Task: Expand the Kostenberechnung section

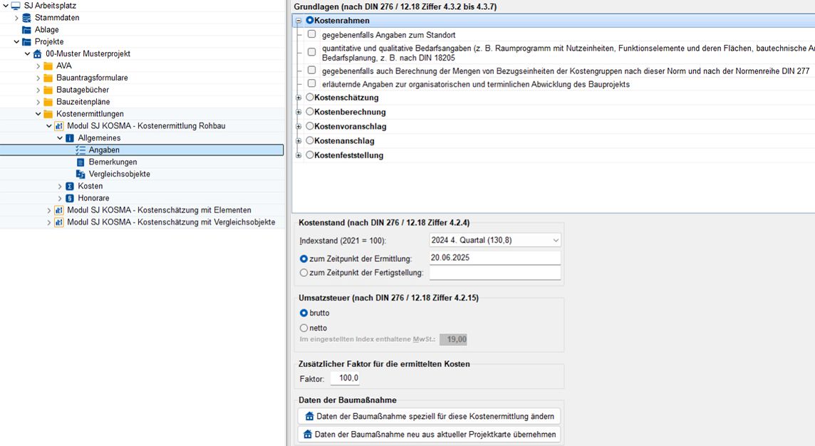Action: click(299, 112)
